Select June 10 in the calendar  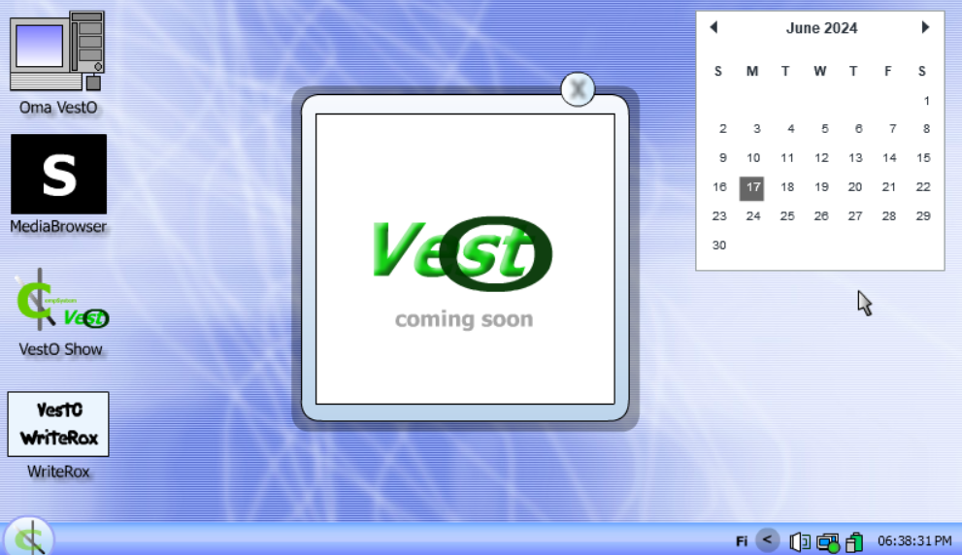(753, 157)
